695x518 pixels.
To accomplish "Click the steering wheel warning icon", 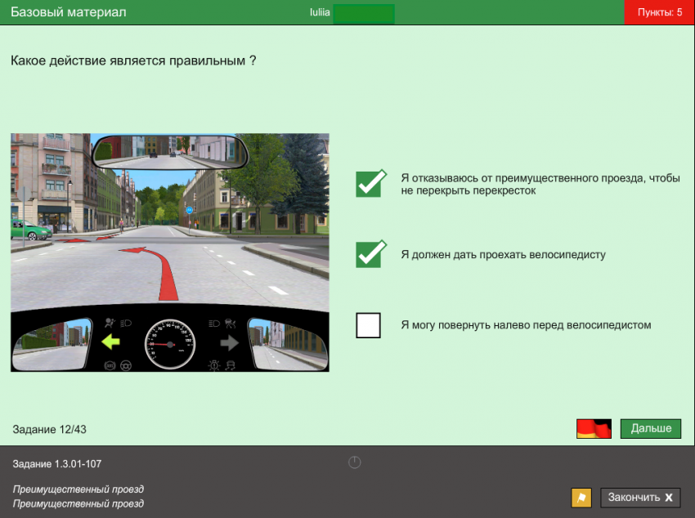I will tap(125, 365).
